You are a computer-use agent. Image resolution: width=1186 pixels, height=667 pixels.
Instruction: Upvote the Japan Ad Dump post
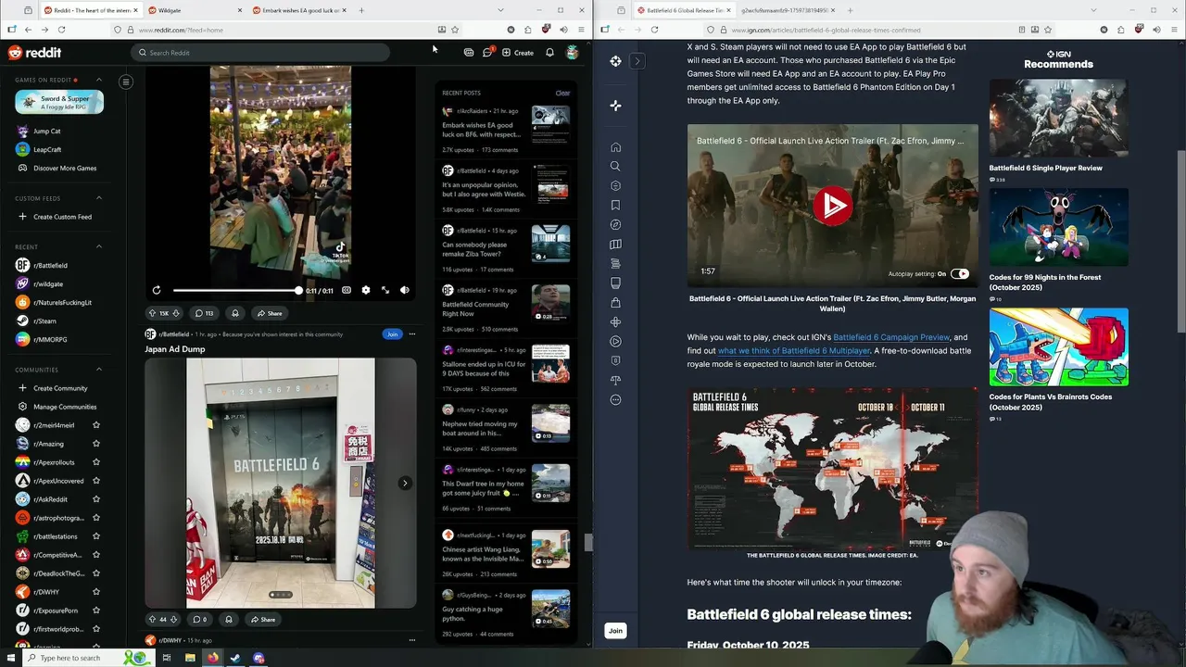coord(153,620)
